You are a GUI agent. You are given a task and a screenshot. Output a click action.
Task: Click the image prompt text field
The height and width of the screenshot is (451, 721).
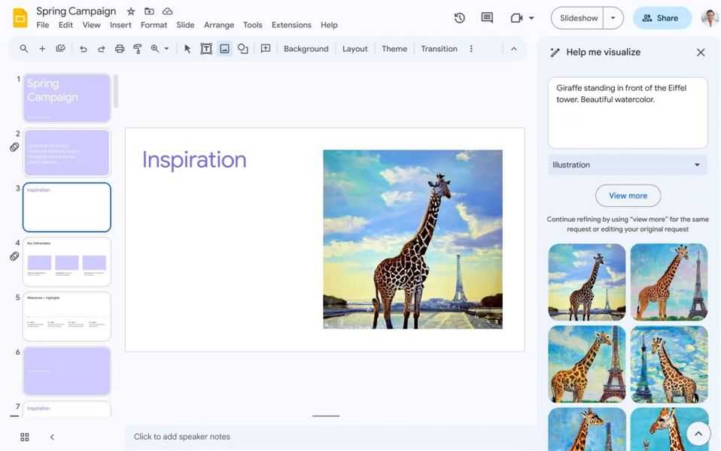point(627,113)
